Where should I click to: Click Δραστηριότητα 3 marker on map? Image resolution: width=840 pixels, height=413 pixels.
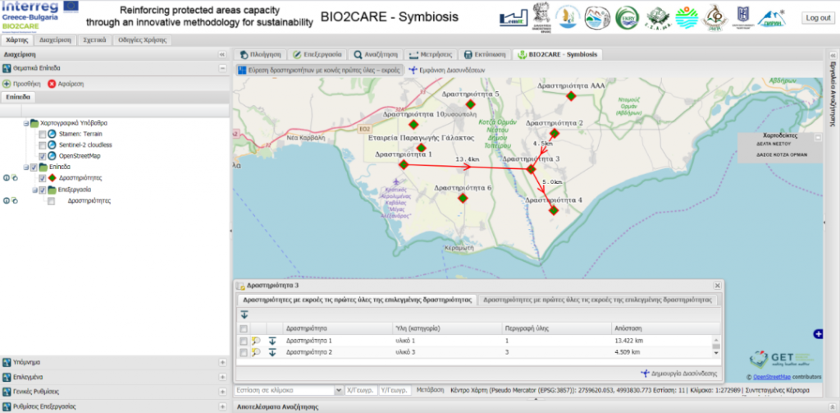click(x=531, y=169)
